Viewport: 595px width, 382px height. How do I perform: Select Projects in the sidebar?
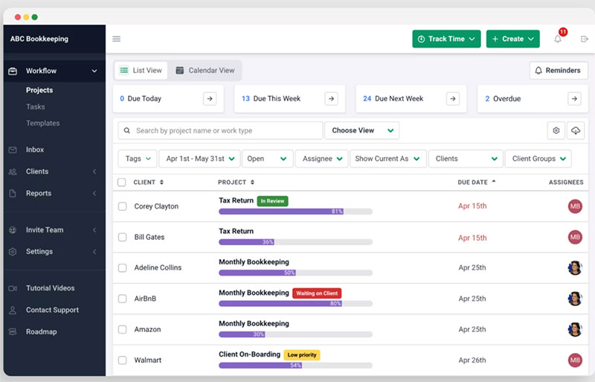tap(39, 90)
